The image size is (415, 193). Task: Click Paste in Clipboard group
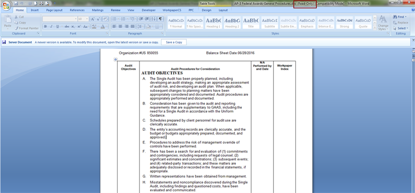coord(7,22)
